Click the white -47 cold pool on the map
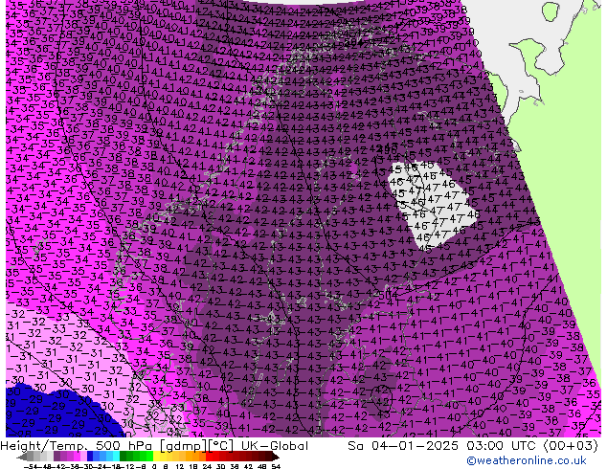The height and width of the screenshot is (469, 607). tap(434, 205)
